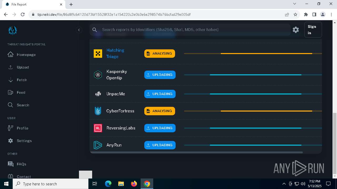Select the File Report tab
Viewport: 337px width, 189px height.
point(34,4)
